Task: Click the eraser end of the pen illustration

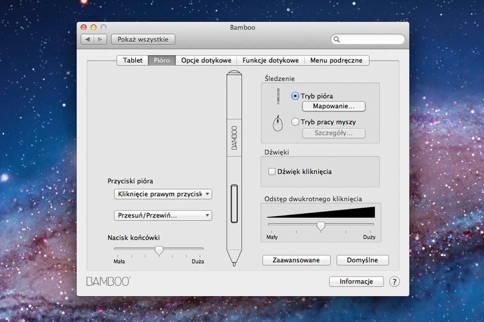Action: [x=234, y=74]
